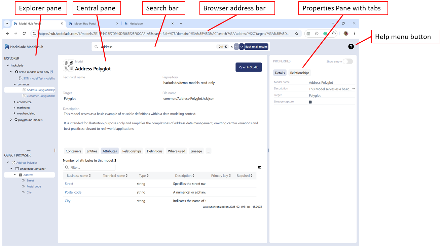This screenshot has width=441, height=248.
Task: Open the City attribute link in table
Action: coord(68,201)
